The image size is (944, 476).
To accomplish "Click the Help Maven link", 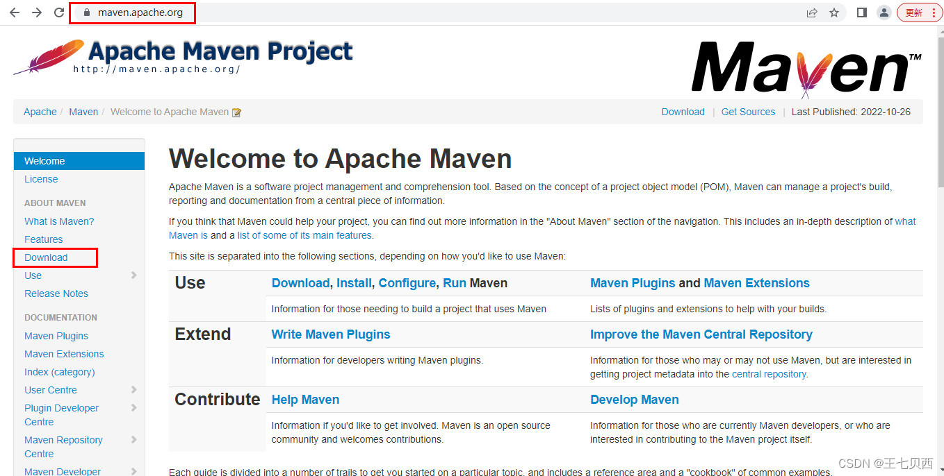I will pyautogui.click(x=305, y=400).
